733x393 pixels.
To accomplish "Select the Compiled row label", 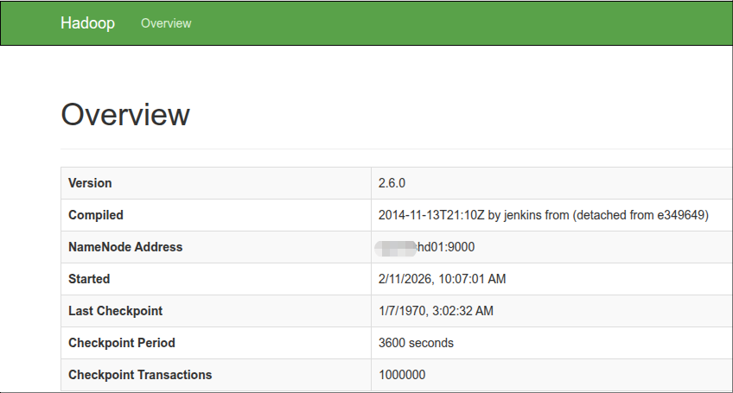I will coord(96,215).
